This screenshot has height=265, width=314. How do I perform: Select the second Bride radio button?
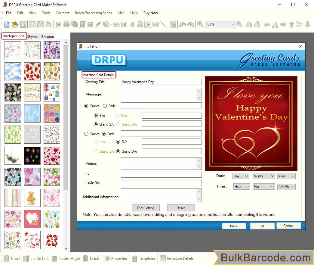pyautogui.click(x=103, y=134)
